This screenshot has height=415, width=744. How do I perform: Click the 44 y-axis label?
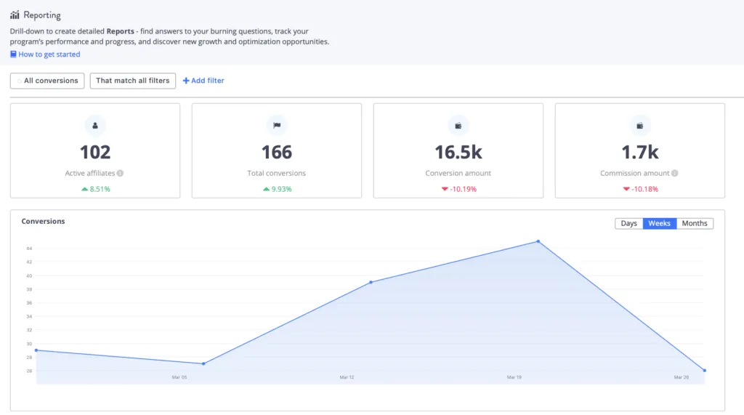click(29, 249)
